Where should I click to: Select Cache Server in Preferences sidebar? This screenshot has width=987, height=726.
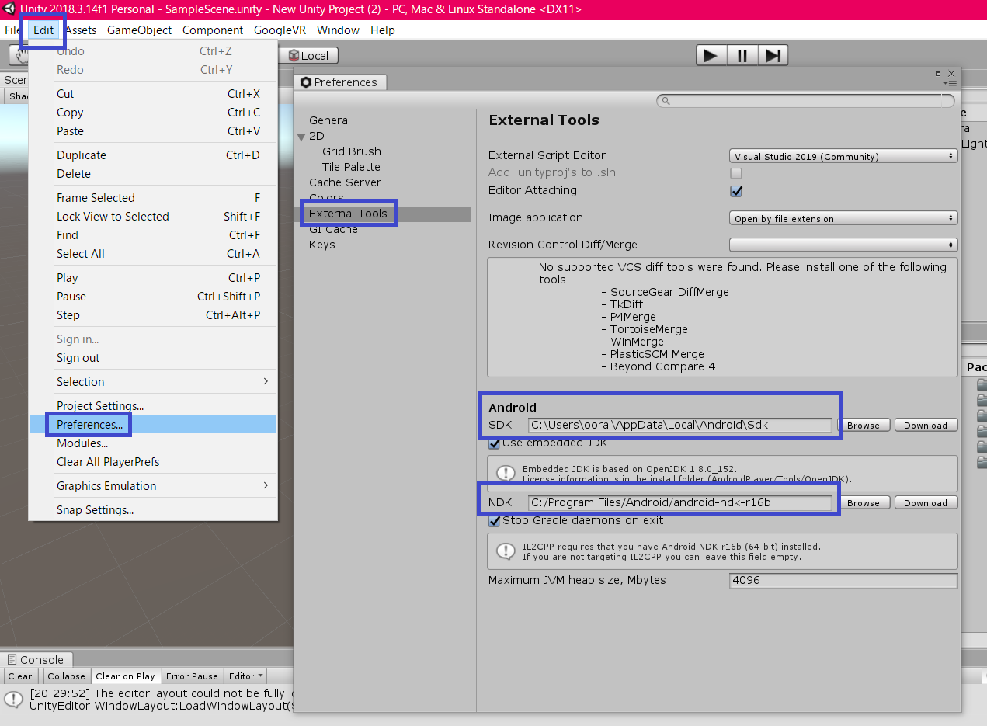click(x=345, y=182)
